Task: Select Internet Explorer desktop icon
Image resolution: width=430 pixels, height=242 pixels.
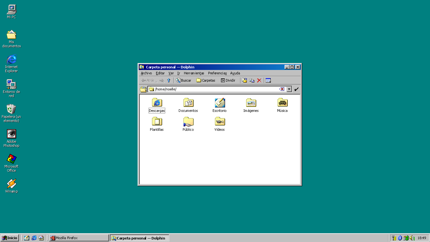Action: 12,64
